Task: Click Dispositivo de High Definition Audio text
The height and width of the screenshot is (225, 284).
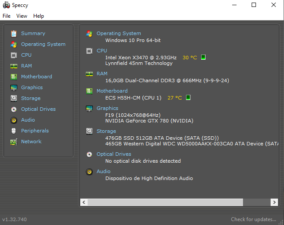Action: pos(149,178)
